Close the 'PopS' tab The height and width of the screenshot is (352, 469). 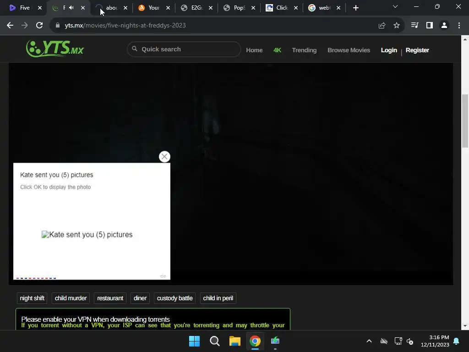pos(253,8)
